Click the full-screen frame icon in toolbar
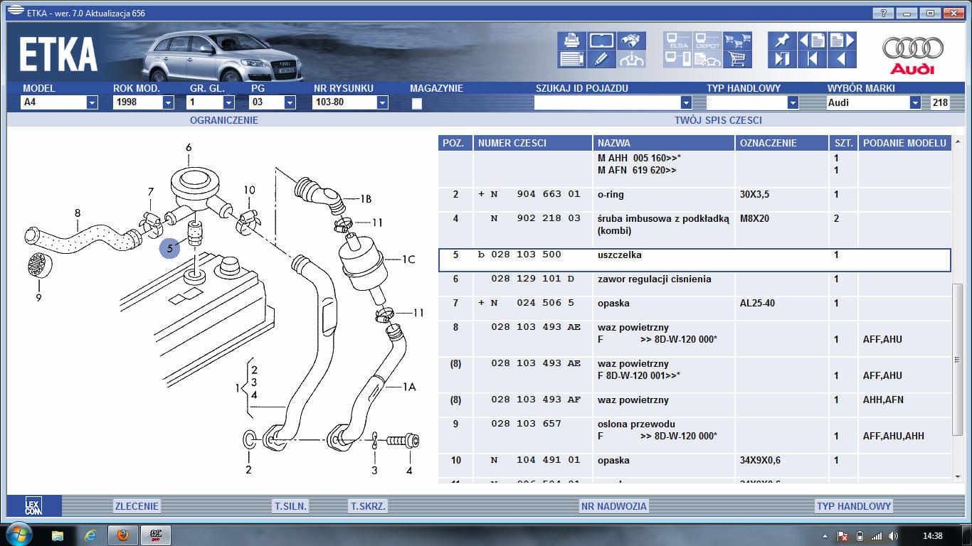This screenshot has height=546, width=972. (x=601, y=41)
